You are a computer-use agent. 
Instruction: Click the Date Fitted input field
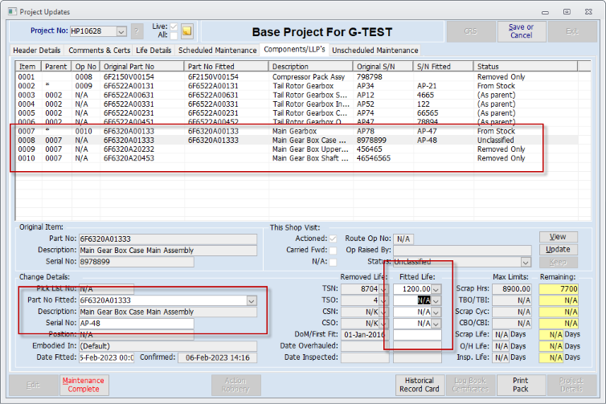(106, 357)
